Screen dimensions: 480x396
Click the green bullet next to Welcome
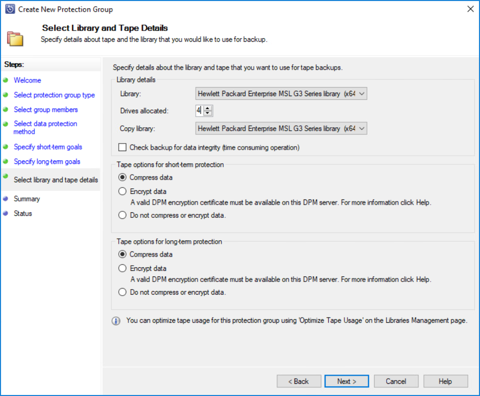tap(6, 80)
